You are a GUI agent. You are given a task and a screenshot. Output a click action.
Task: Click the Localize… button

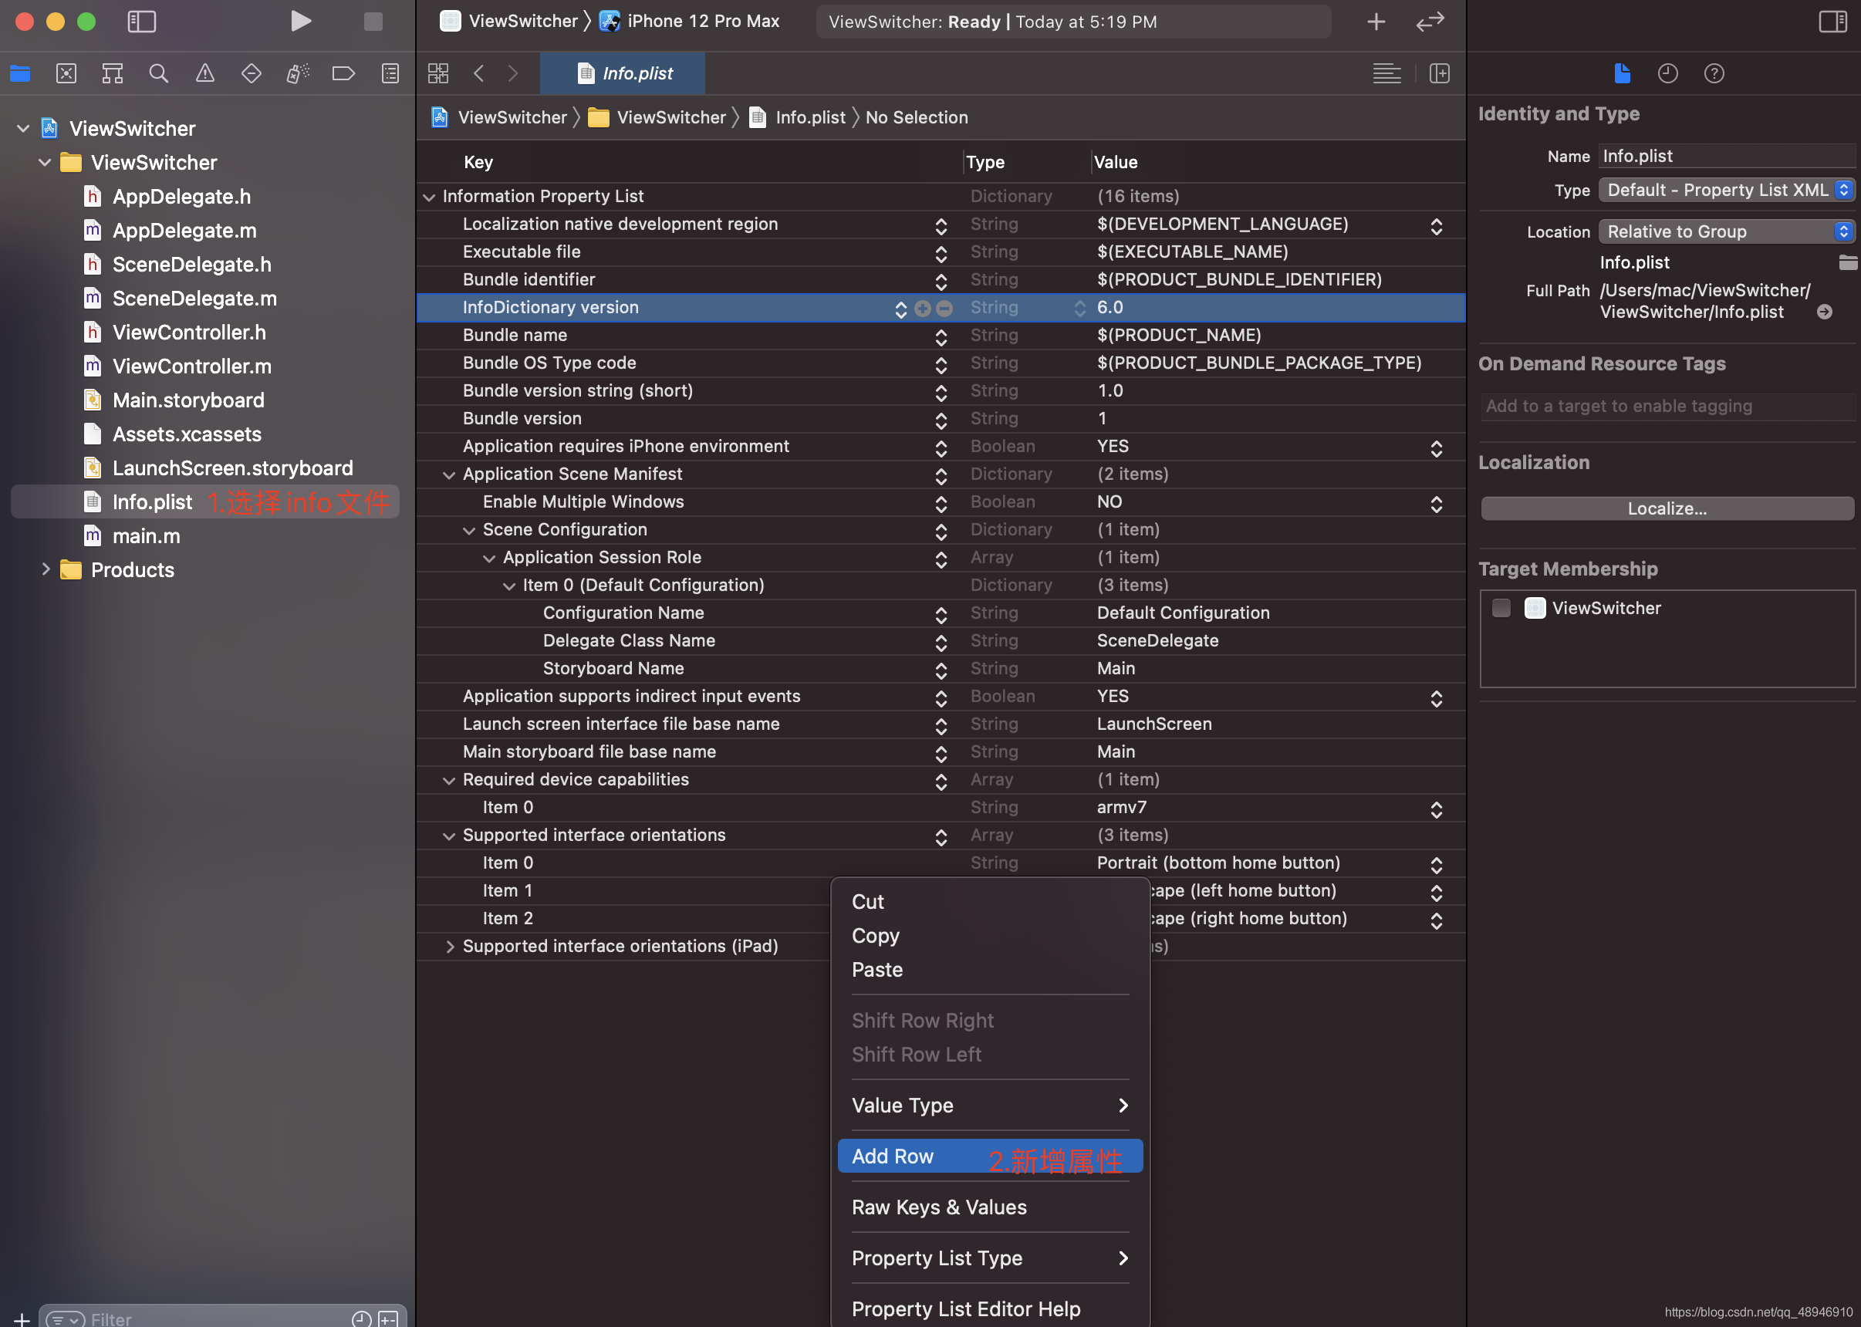(1667, 508)
